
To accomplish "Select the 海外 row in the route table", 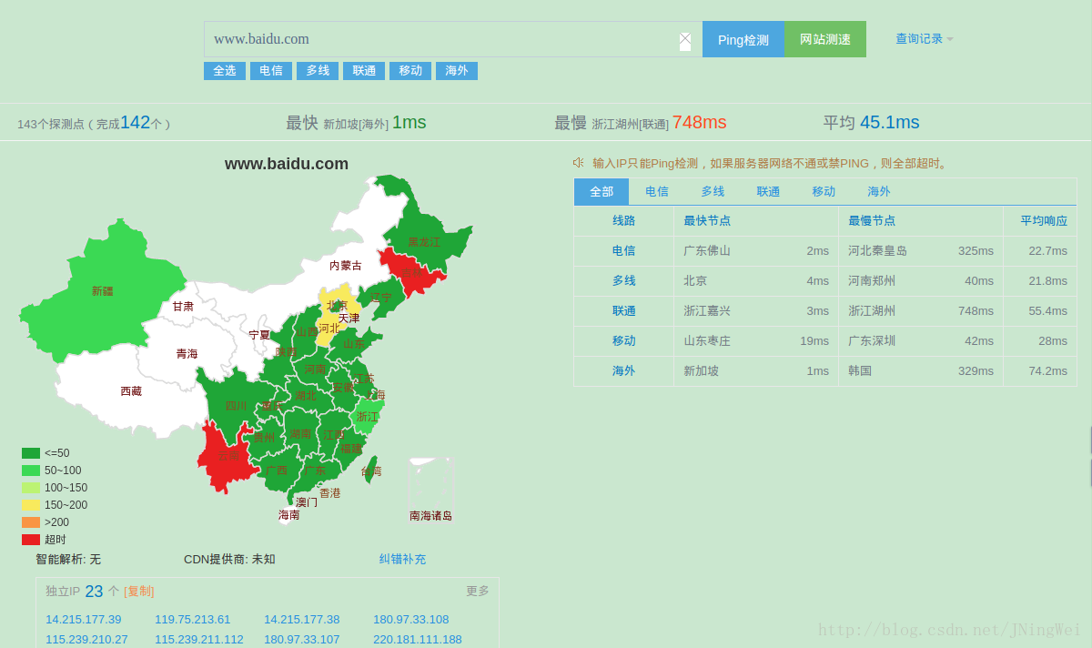I will pos(825,371).
